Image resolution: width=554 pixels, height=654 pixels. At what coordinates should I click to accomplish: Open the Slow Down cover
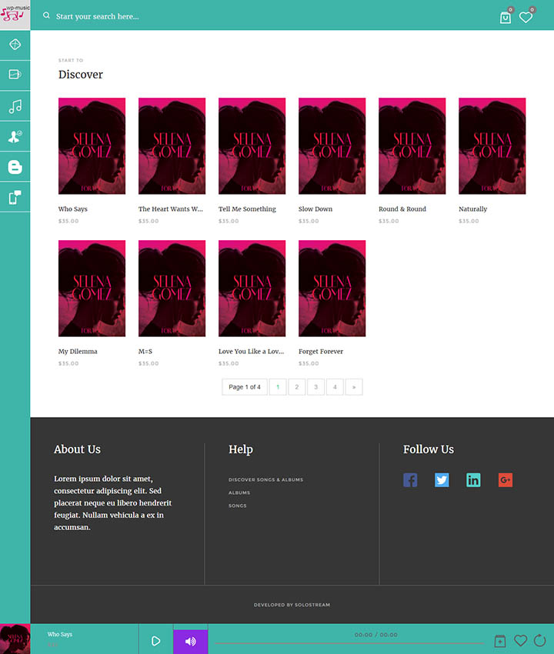[x=332, y=146]
